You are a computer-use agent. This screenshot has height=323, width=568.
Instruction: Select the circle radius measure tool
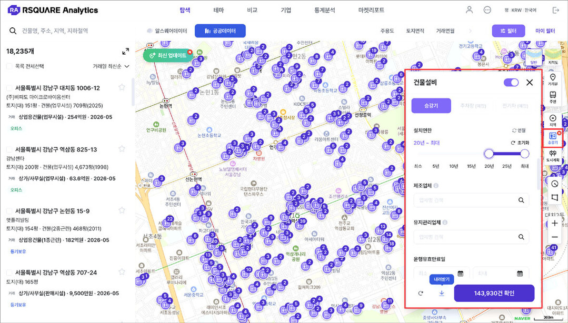pos(555,184)
